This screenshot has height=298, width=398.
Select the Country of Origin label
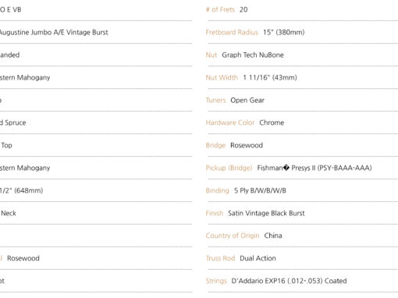pos(233,236)
